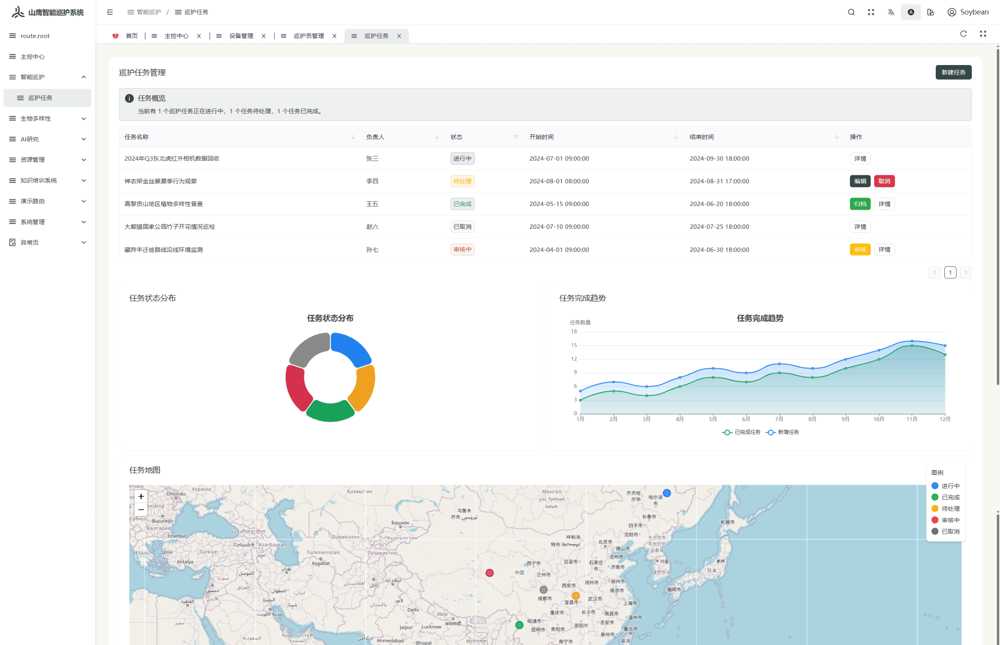Collapse the sidebar menu icon
Viewport: 1000px width, 645px height.
coord(110,12)
